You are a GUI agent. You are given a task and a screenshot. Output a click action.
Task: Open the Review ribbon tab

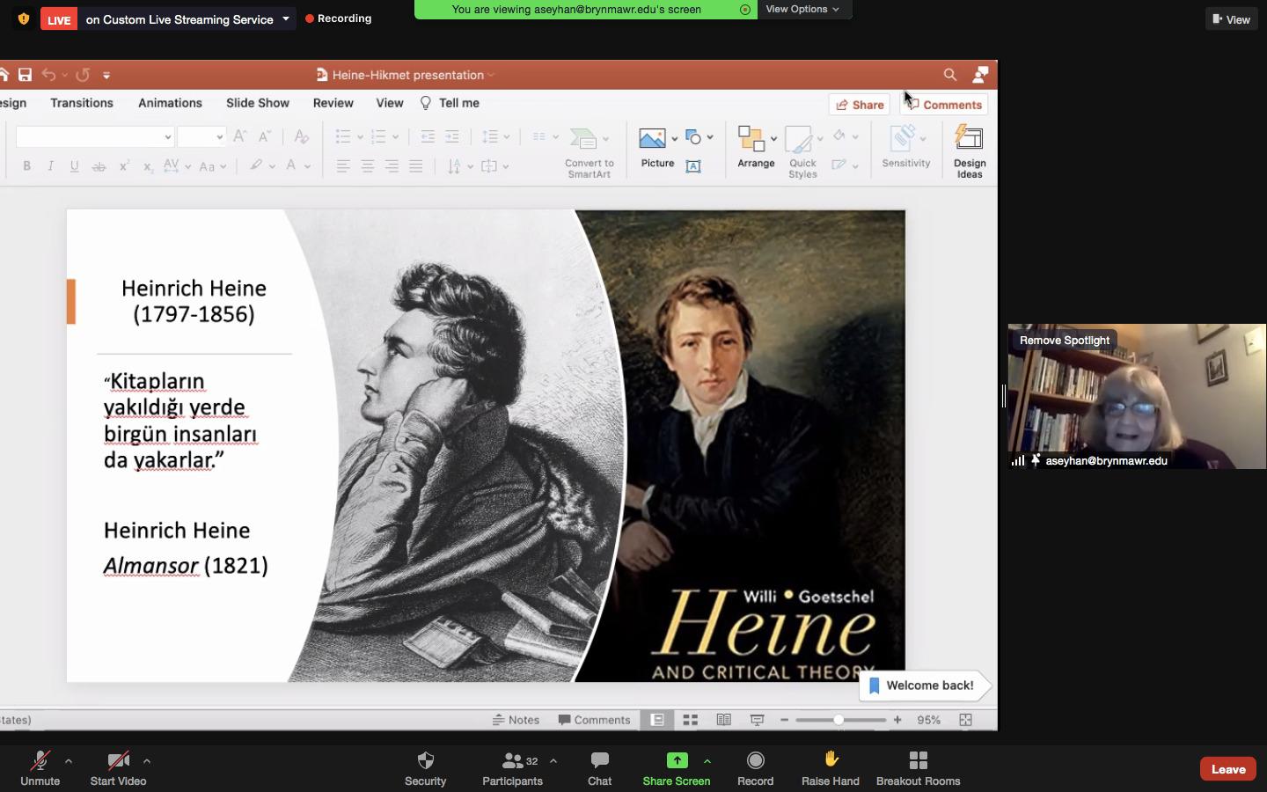click(333, 103)
